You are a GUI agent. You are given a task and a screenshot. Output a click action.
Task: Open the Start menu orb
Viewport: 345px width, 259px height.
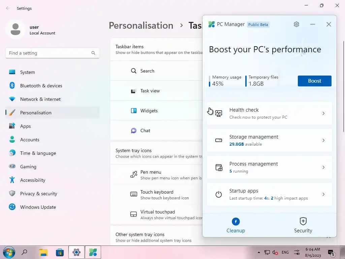click(x=9, y=252)
